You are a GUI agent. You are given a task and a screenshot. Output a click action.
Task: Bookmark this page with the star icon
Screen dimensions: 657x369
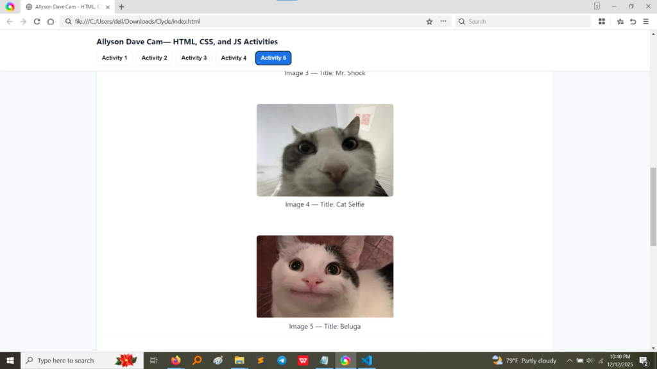click(x=429, y=21)
